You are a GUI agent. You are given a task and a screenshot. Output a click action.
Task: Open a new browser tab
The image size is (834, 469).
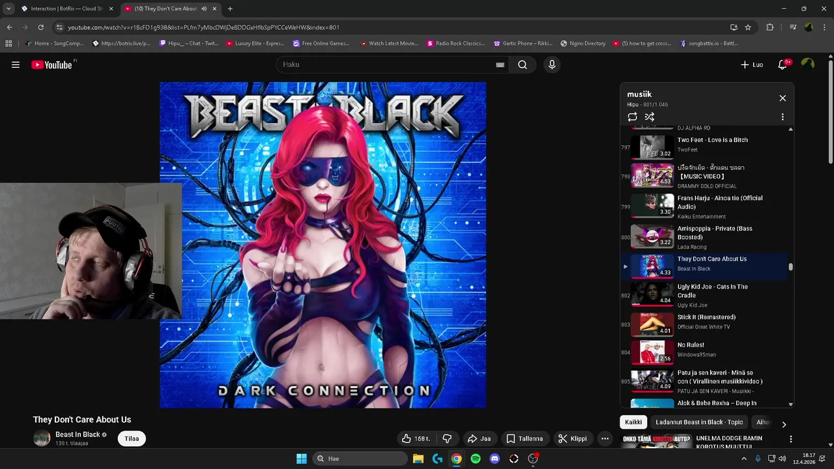[230, 8]
